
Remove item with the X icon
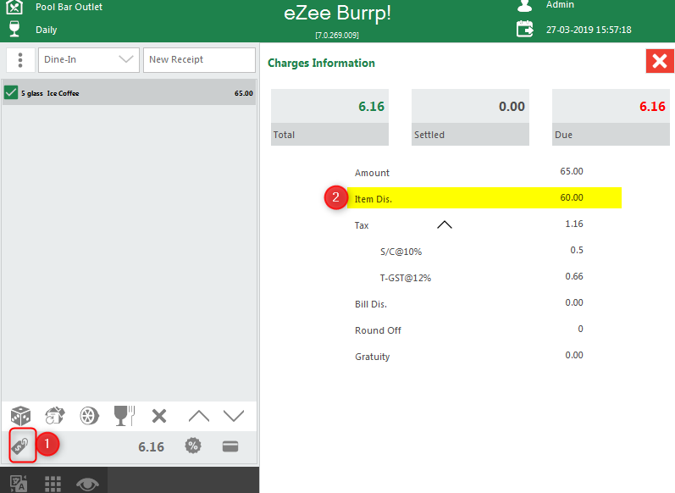159,416
